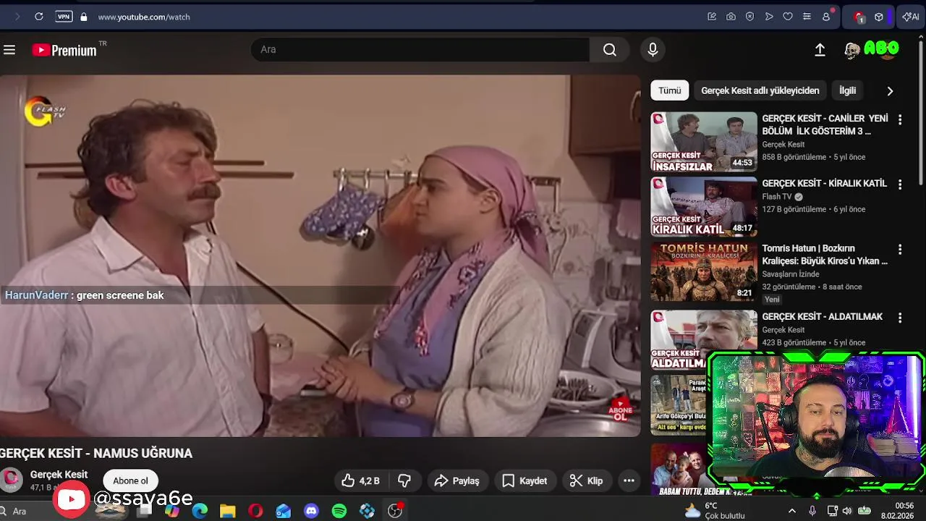Open options menu for Tomris Hatun video

pyautogui.click(x=900, y=250)
